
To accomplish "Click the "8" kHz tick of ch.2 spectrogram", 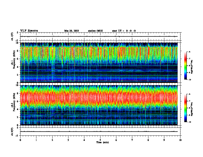I will pos(18,93).
